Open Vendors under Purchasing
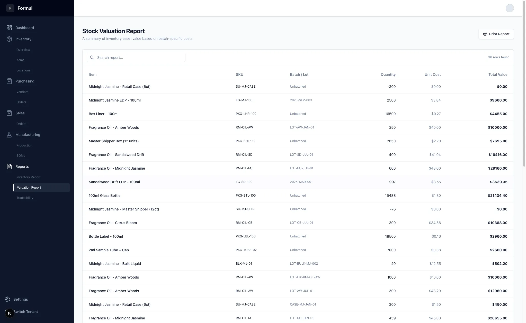Screen dimensions: 526x323 (22, 92)
